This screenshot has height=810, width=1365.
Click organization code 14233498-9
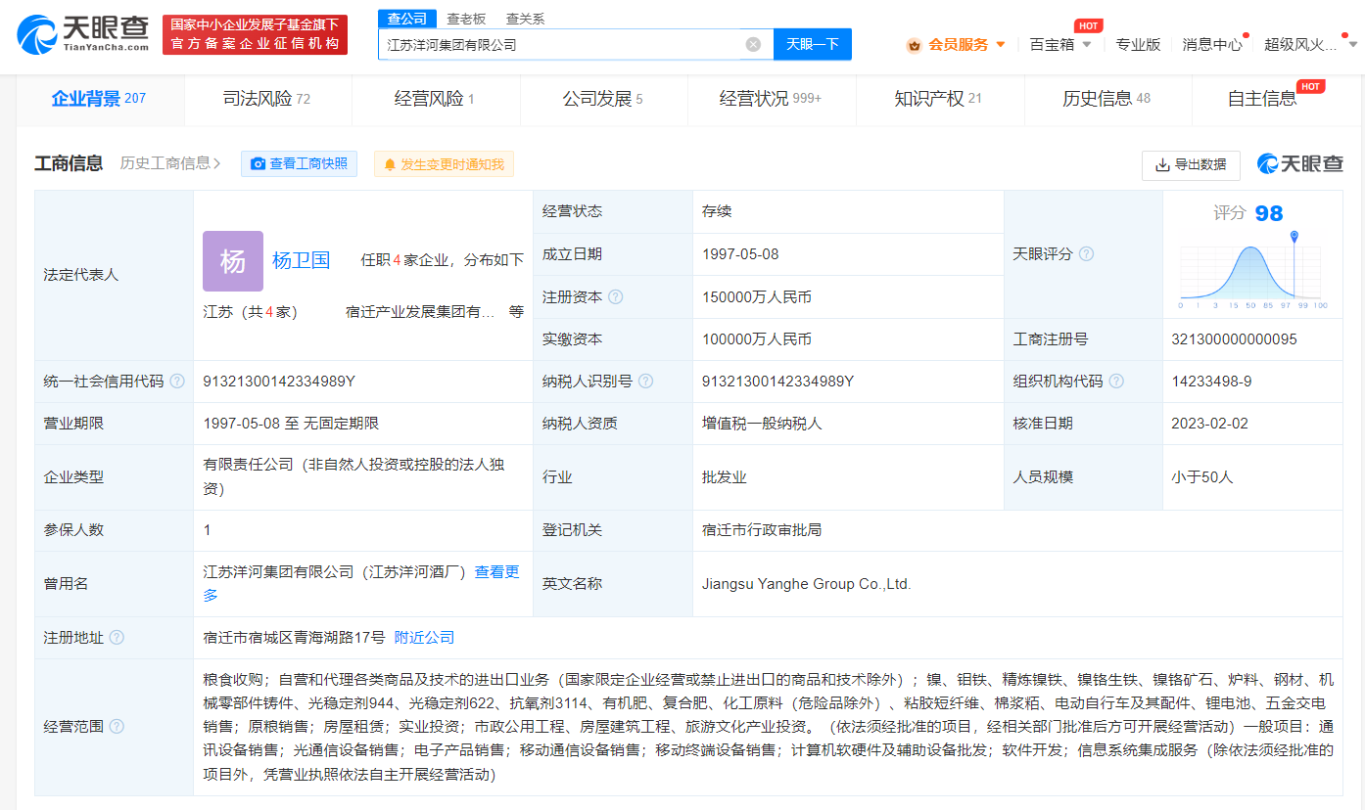pyautogui.click(x=1211, y=382)
